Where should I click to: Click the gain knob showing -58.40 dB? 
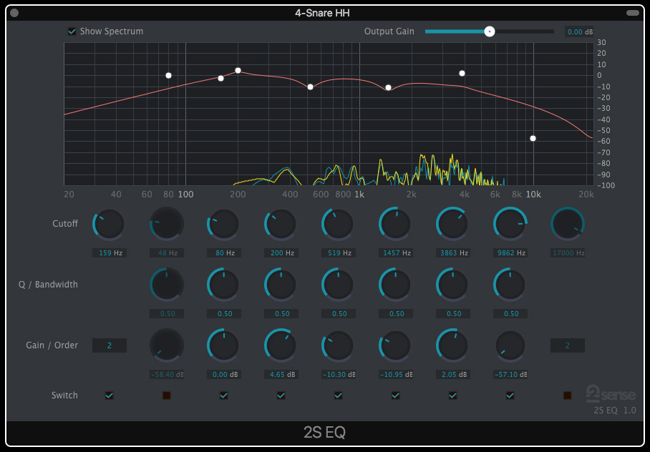(x=166, y=345)
